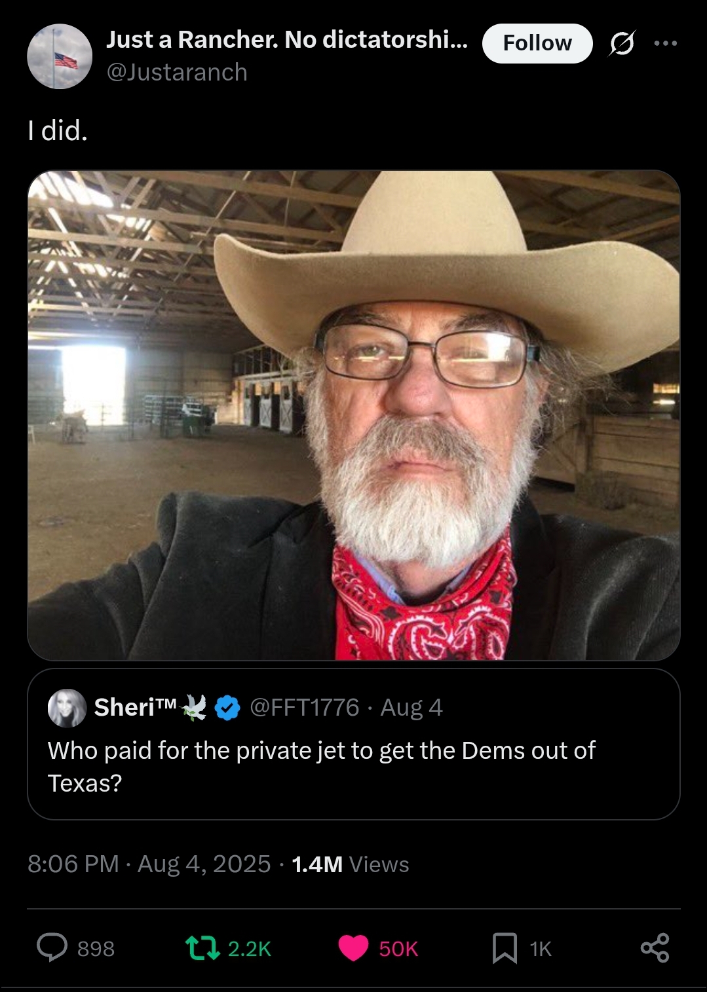
Task: Click the reply speech bubble icon
Action: (52, 947)
